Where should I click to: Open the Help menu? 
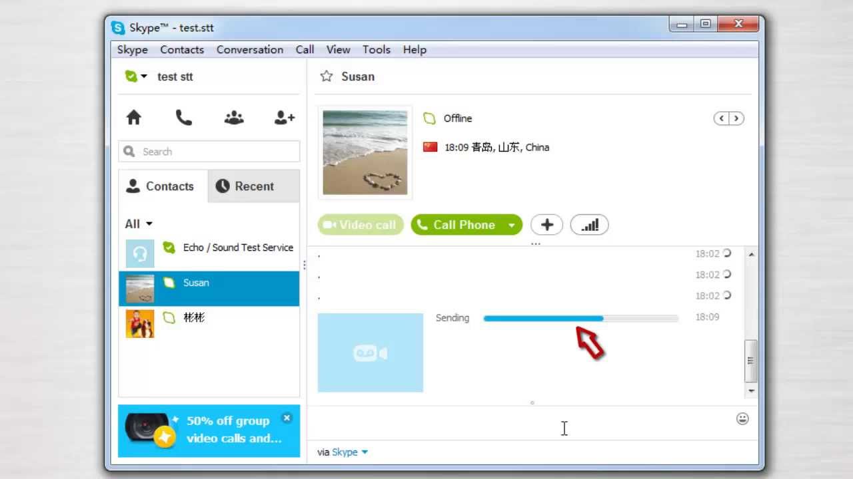[x=415, y=50]
